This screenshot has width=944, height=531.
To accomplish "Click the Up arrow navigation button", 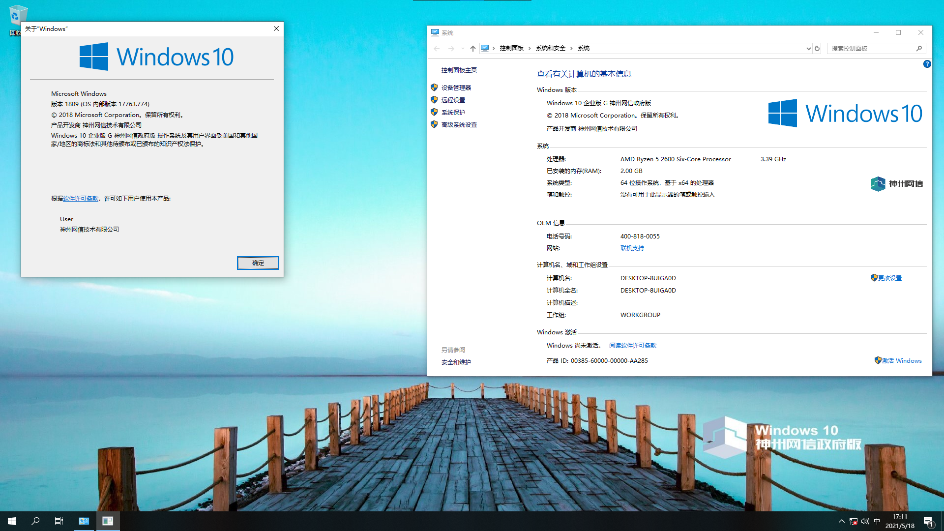I will pos(472,48).
